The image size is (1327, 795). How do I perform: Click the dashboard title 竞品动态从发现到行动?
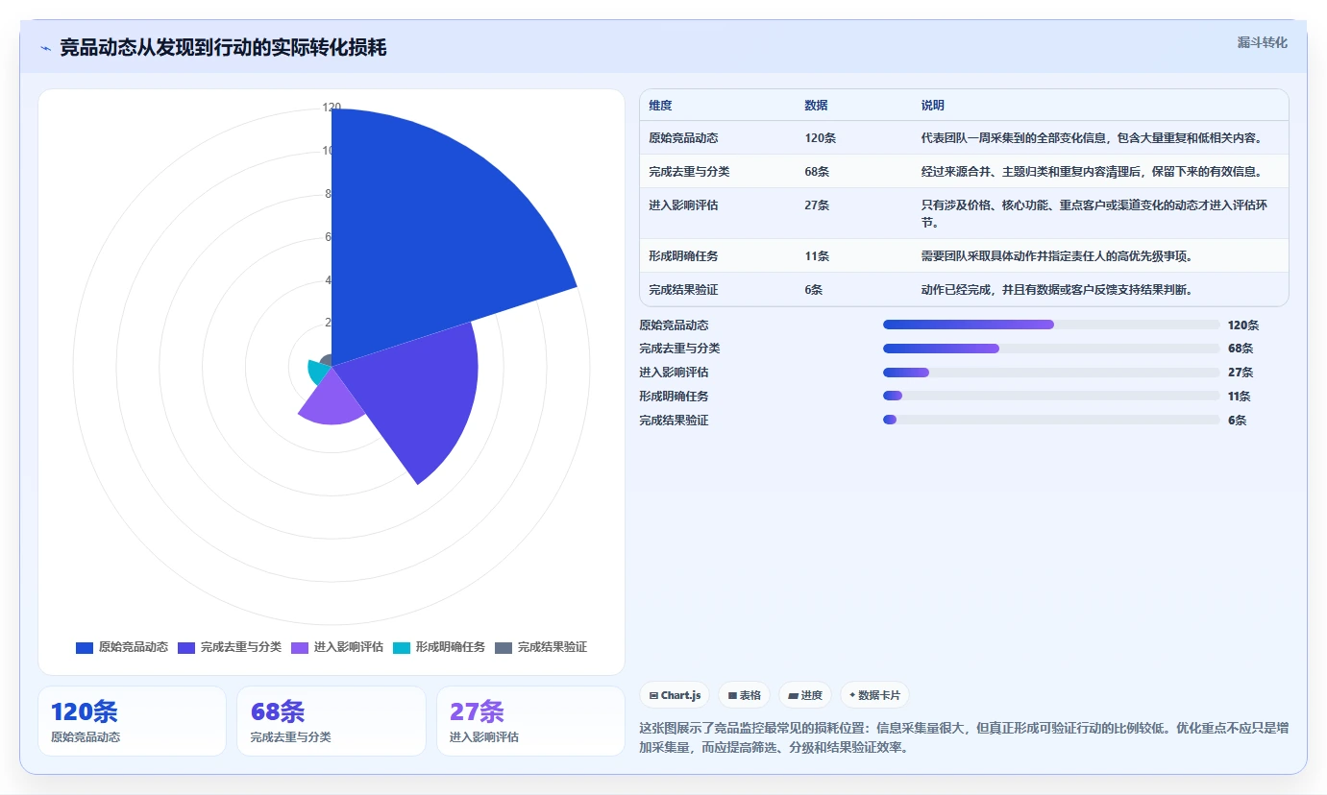point(223,48)
